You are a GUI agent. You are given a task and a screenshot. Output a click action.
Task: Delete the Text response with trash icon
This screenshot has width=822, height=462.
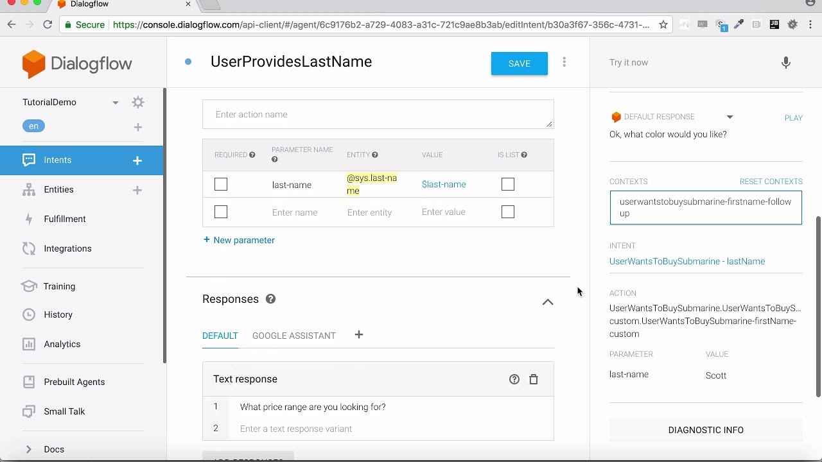[x=533, y=379]
